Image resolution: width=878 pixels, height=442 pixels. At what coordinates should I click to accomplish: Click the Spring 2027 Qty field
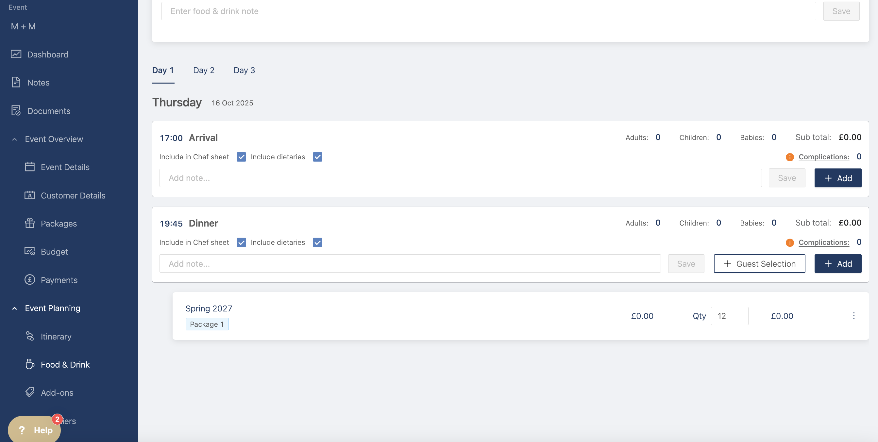pyautogui.click(x=729, y=316)
